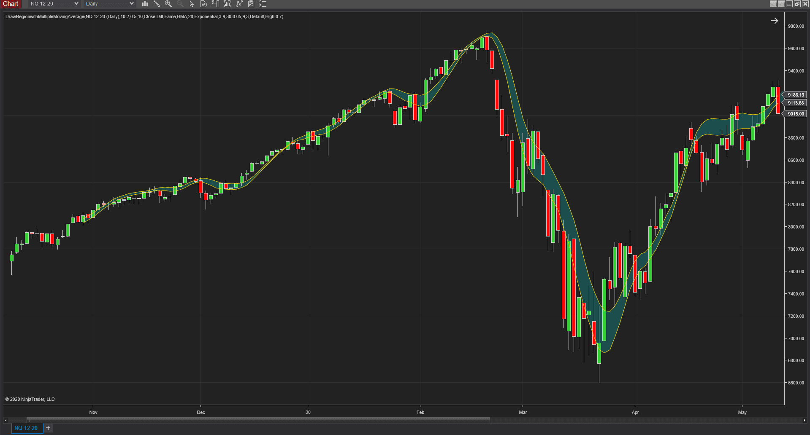
Task: Click the Chart title label
Action: [x=11, y=4]
